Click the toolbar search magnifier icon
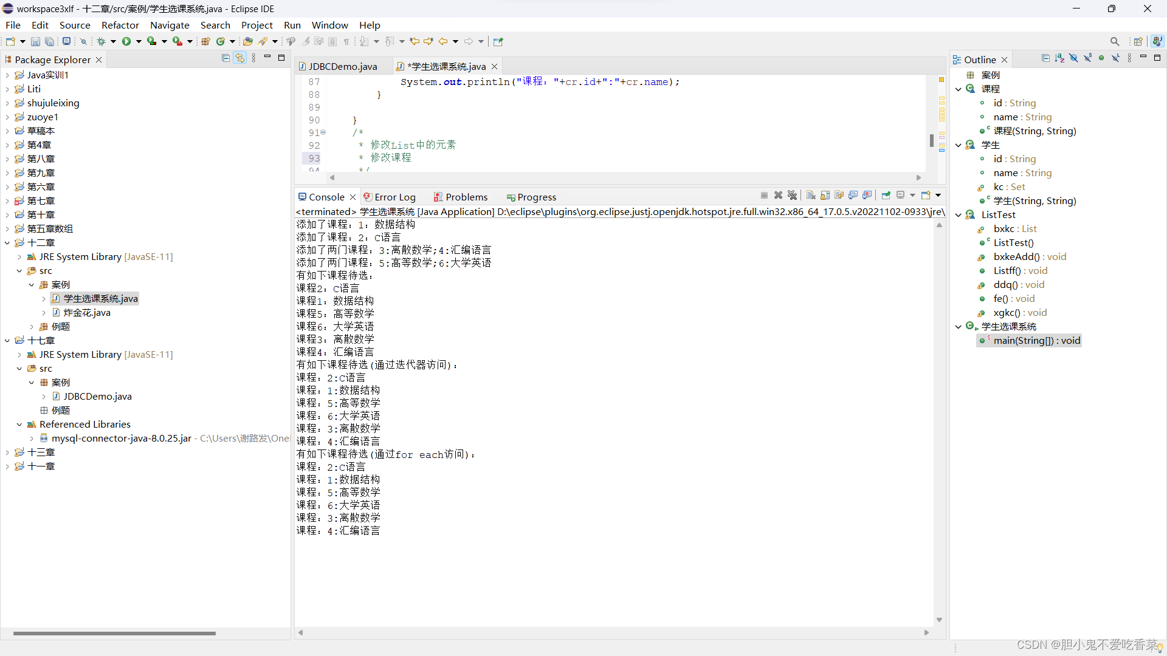The width and height of the screenshot is (1167, 656). tap(1115, 41)
